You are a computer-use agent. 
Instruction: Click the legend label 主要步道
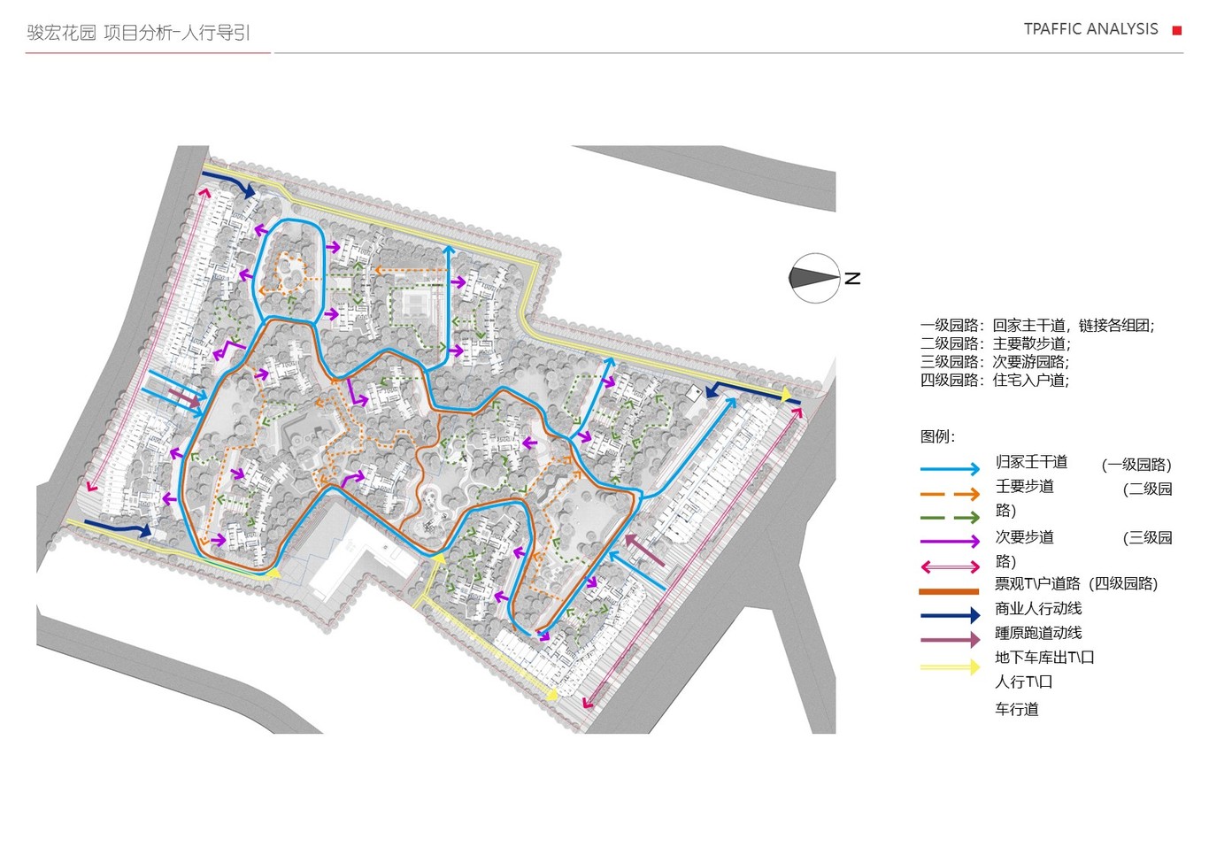click(1025, 486)
